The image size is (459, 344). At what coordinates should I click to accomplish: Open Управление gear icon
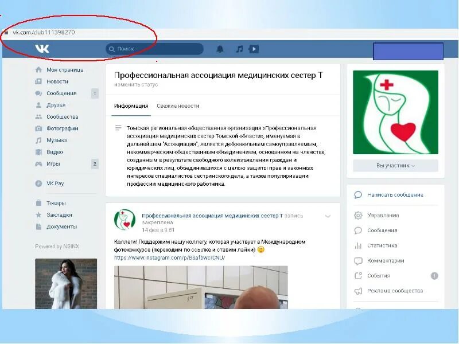coord(358,216)
